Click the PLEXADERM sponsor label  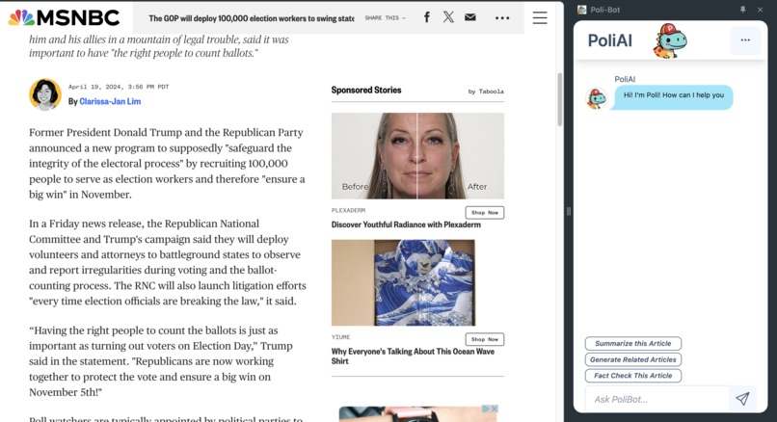(348, 210)
